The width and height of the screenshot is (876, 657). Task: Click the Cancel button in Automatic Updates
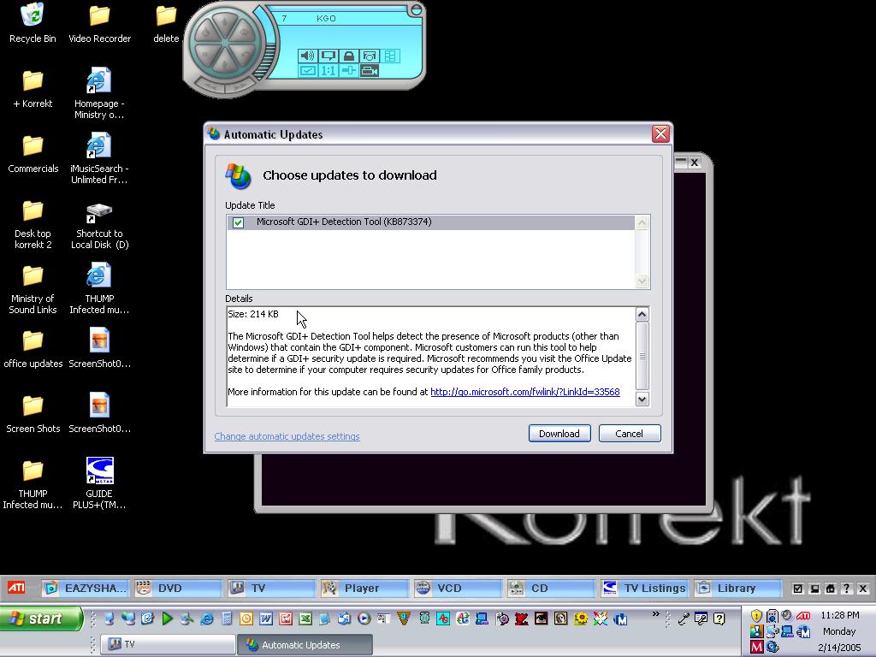[x=629, y=434]
